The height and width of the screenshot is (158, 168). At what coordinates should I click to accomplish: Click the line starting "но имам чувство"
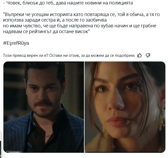[80, 26]
